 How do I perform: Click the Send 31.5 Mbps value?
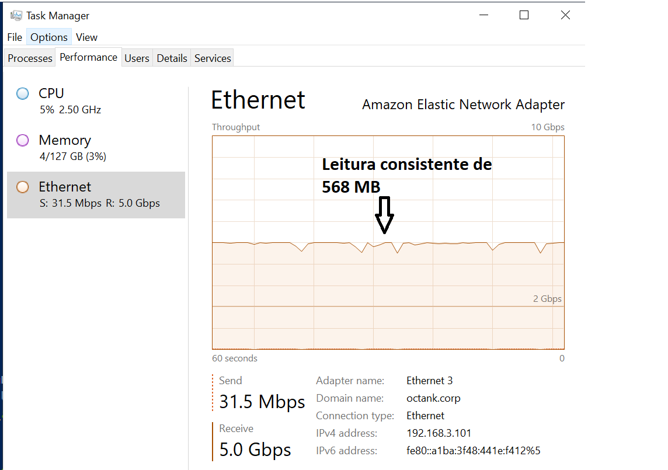click(x=262, y=402)
